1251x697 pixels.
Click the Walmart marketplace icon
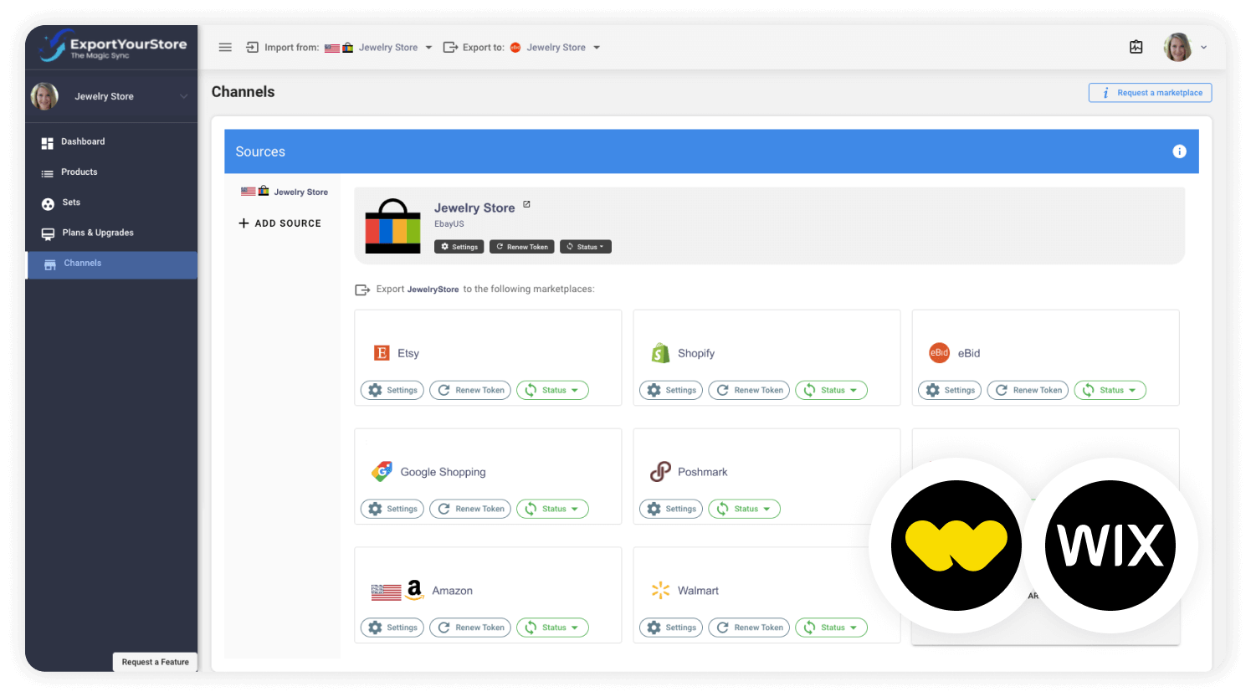660,590
